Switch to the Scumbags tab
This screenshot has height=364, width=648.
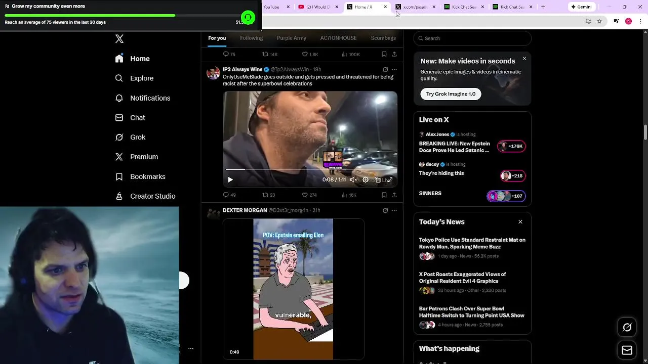click(383, 38)
